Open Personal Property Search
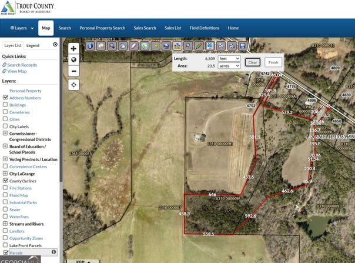The width and height of the screenshot is (355, 263). 102,28
